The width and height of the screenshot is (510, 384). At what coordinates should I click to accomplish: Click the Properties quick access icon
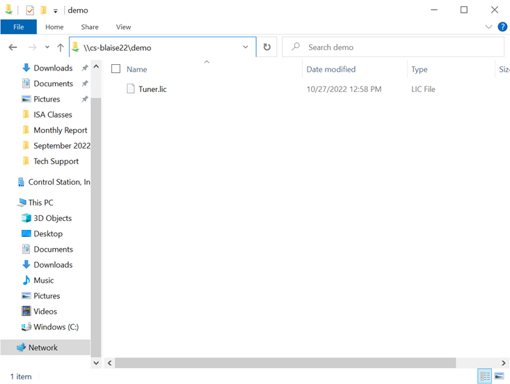[x=30, y=10]
